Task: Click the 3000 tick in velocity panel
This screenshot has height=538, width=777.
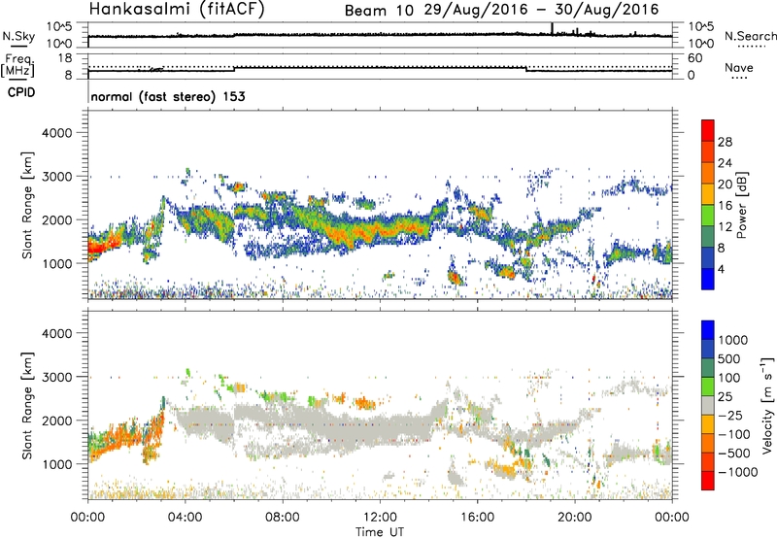Action: click(x=57, y=377)
